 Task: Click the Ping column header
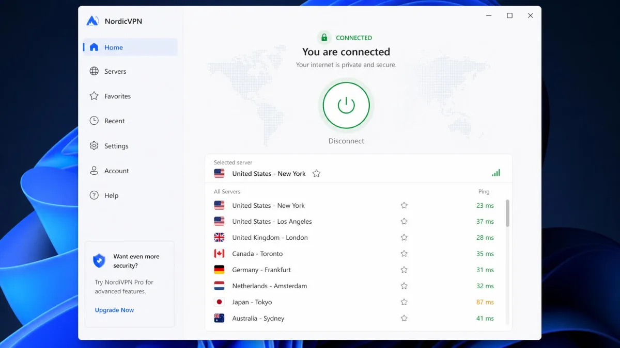point(484,191)
